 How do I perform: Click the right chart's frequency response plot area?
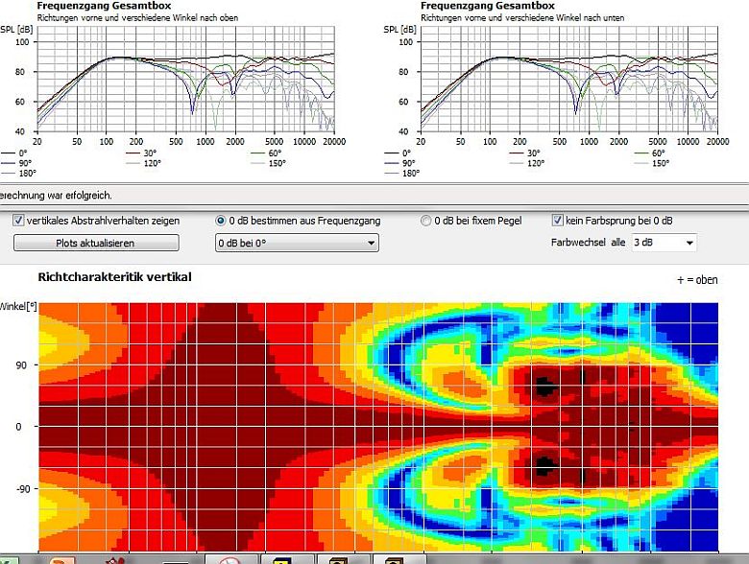coord(568,79)
